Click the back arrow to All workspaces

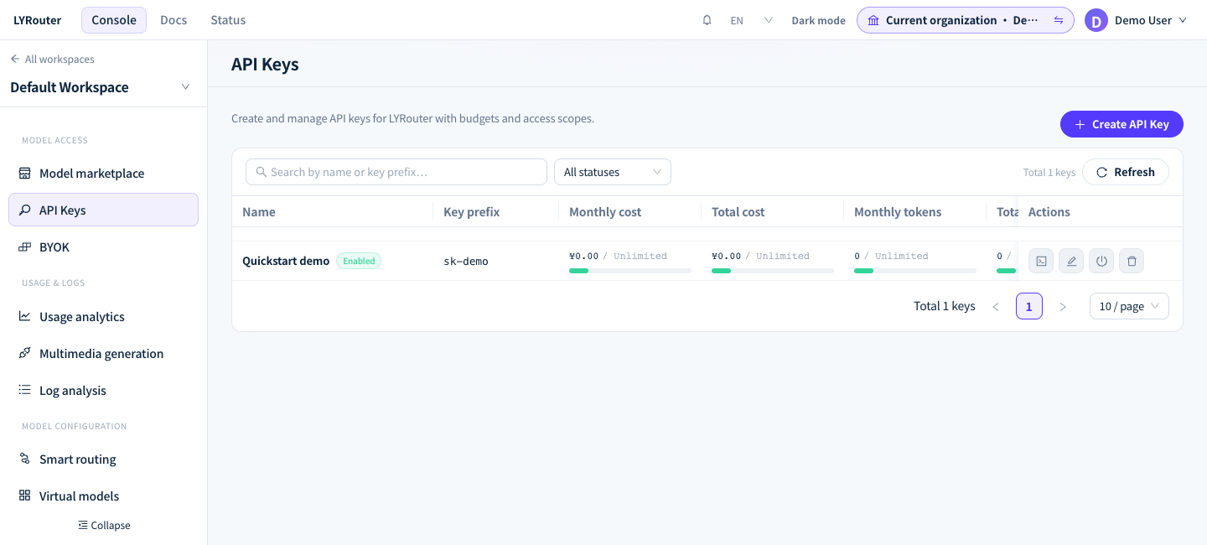[15, 60]
